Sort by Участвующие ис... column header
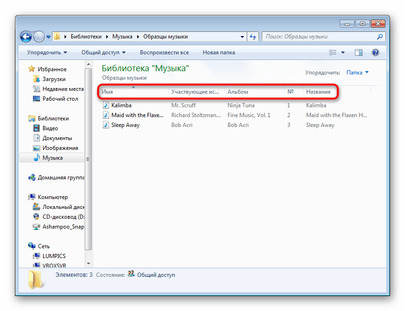Screen dimensions: 405x311 pyautogui.click(x=195, y=91)
